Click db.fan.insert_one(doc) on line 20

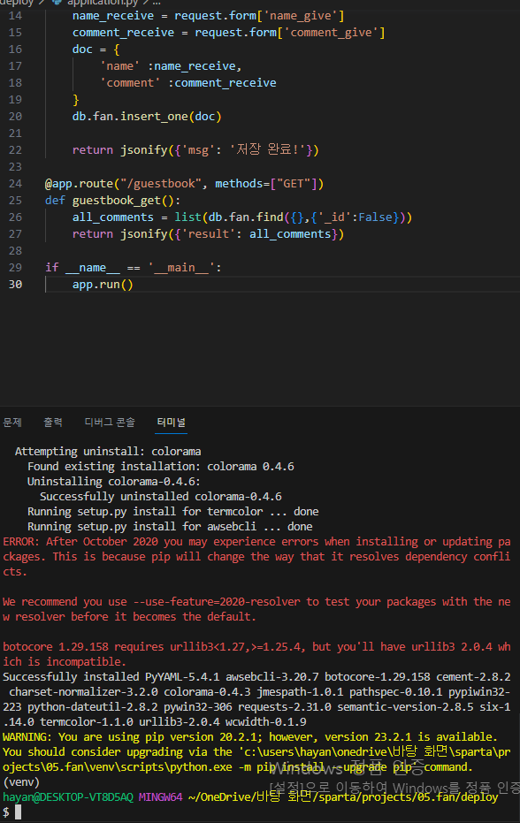click(147, 117)
